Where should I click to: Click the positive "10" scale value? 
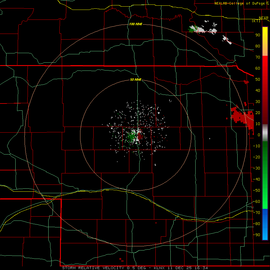[258, 124]
